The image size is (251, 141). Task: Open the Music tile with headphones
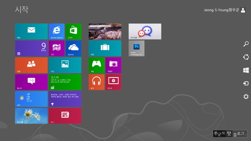pyautogui.click(x=96, y=82)
